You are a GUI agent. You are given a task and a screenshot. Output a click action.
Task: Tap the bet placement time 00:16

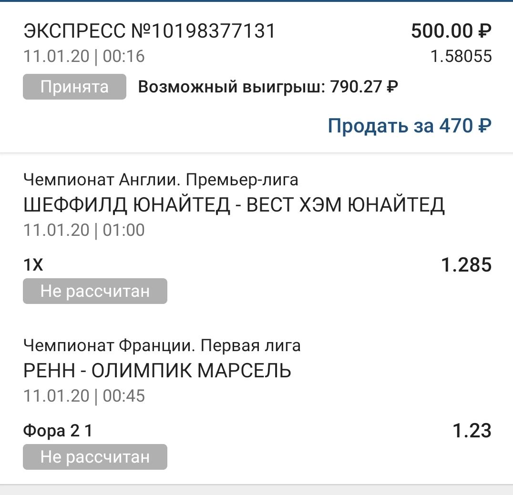pyautogui.click(x=123, y=57)
